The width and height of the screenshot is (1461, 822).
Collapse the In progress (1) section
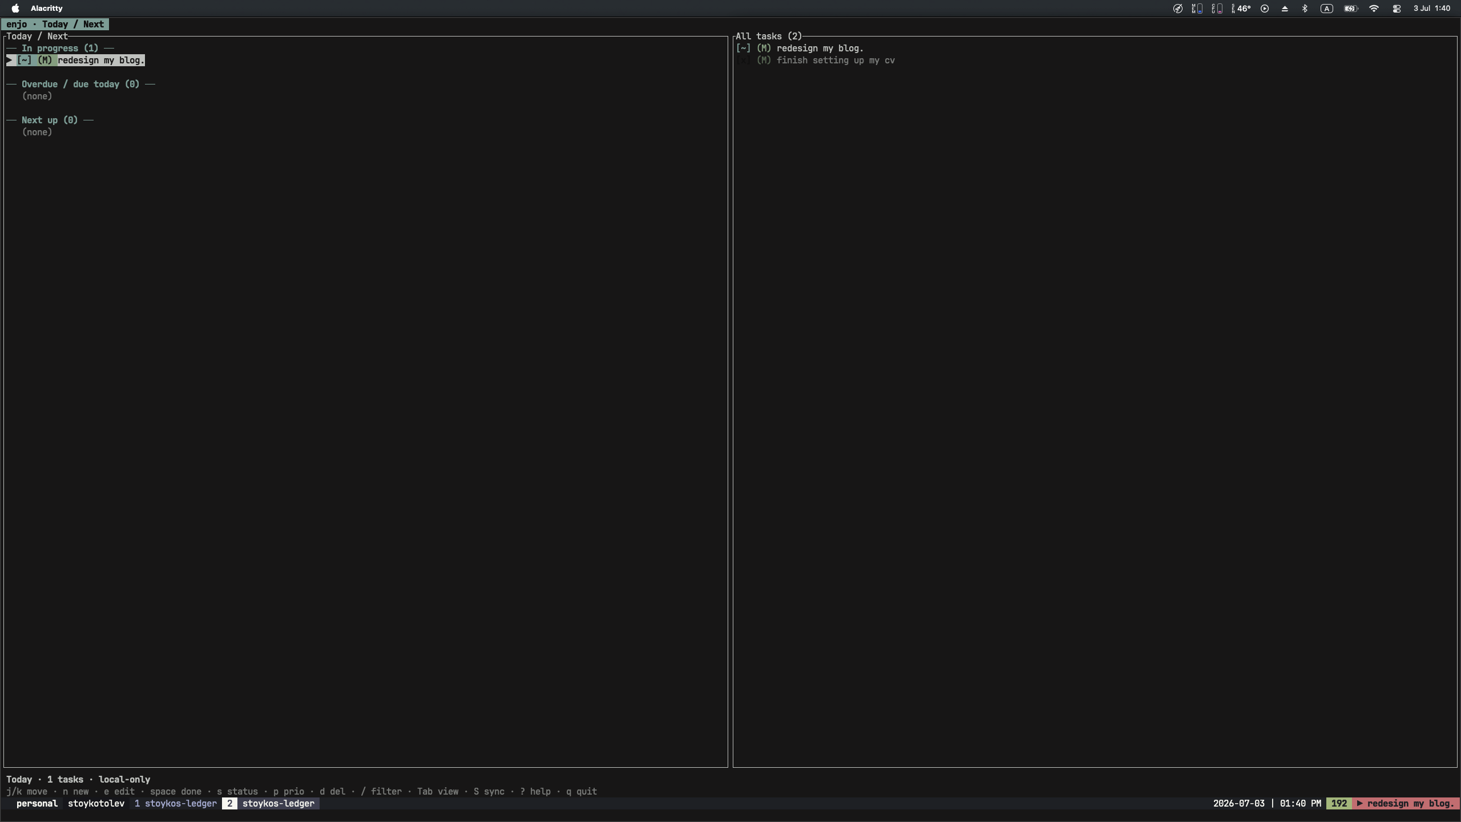point(60,49)
